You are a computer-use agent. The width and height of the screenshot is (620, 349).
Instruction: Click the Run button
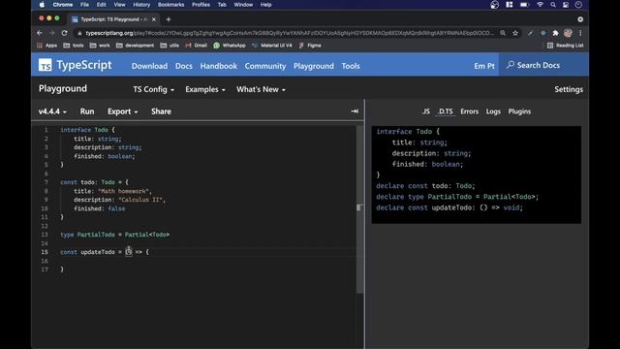coord(87,111)
